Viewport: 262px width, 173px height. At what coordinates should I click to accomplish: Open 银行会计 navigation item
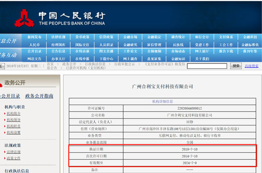(202, 37)
